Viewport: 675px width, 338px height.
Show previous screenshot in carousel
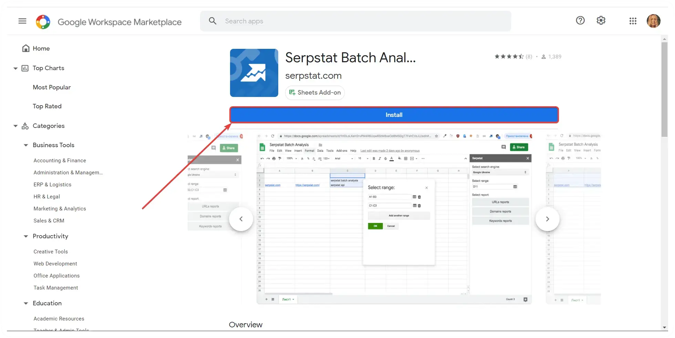[241, 219]
